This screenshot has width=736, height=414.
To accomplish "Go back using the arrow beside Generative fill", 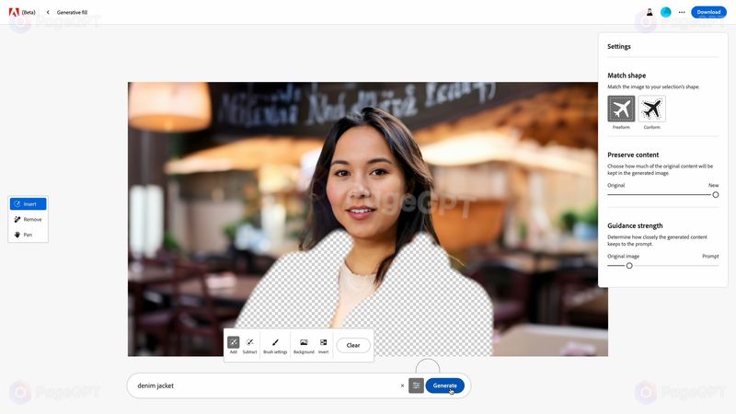I will tap(48, 12).
